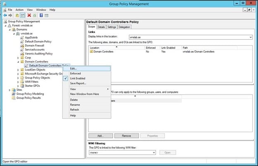The height and width of the screenshot is (166, 258).
Task: Click the red X Delete toolbar icon
Action: 29,15
